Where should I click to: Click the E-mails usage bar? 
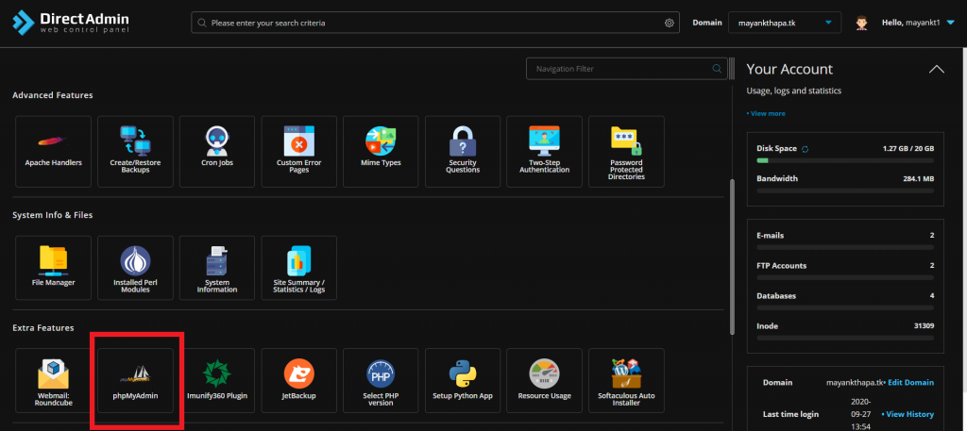845,247
